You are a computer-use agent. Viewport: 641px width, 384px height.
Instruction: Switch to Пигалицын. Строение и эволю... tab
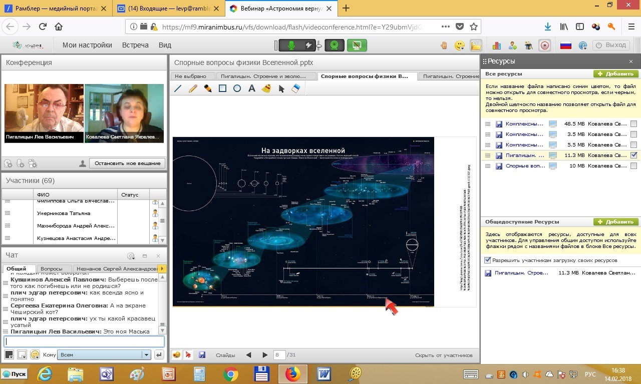[266, 76]
